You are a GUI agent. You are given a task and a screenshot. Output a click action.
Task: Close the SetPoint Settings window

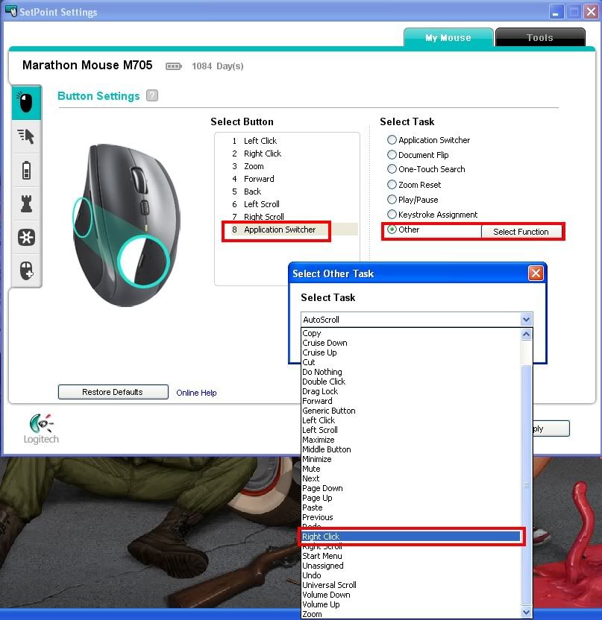coord(592,12)
